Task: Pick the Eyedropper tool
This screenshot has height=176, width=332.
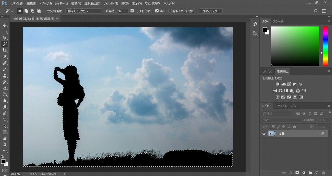Action: [5, 57]
